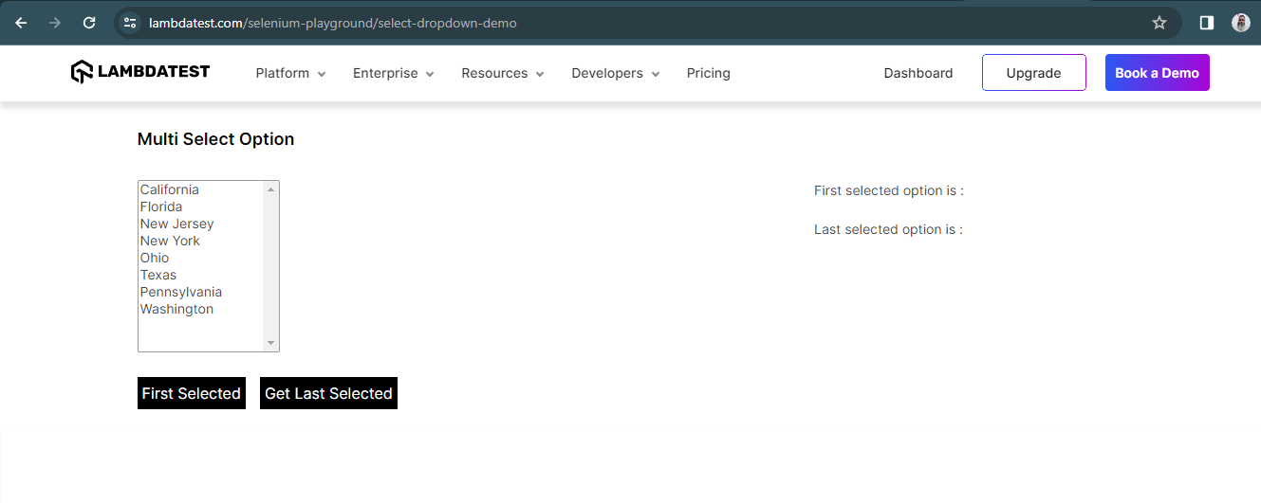Expand the Platform menu
This screenshot has height=503, width=1261.
click(x=290, y=73)
